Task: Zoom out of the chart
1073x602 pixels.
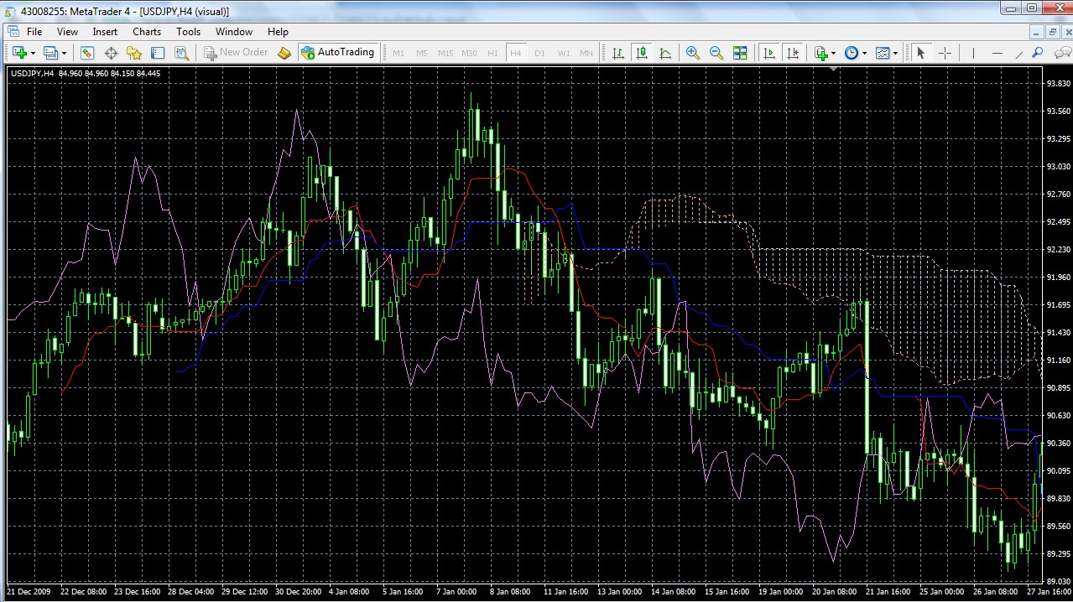Action: [715, 52]
